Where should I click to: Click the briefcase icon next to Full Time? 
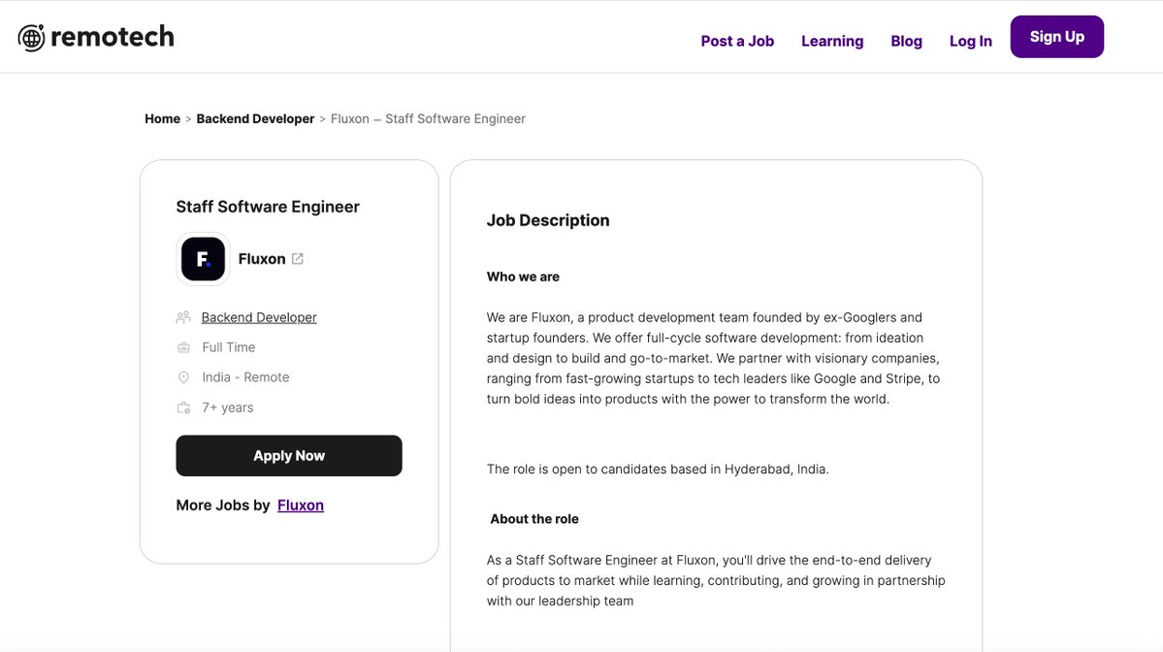click(x=183, y=346)
